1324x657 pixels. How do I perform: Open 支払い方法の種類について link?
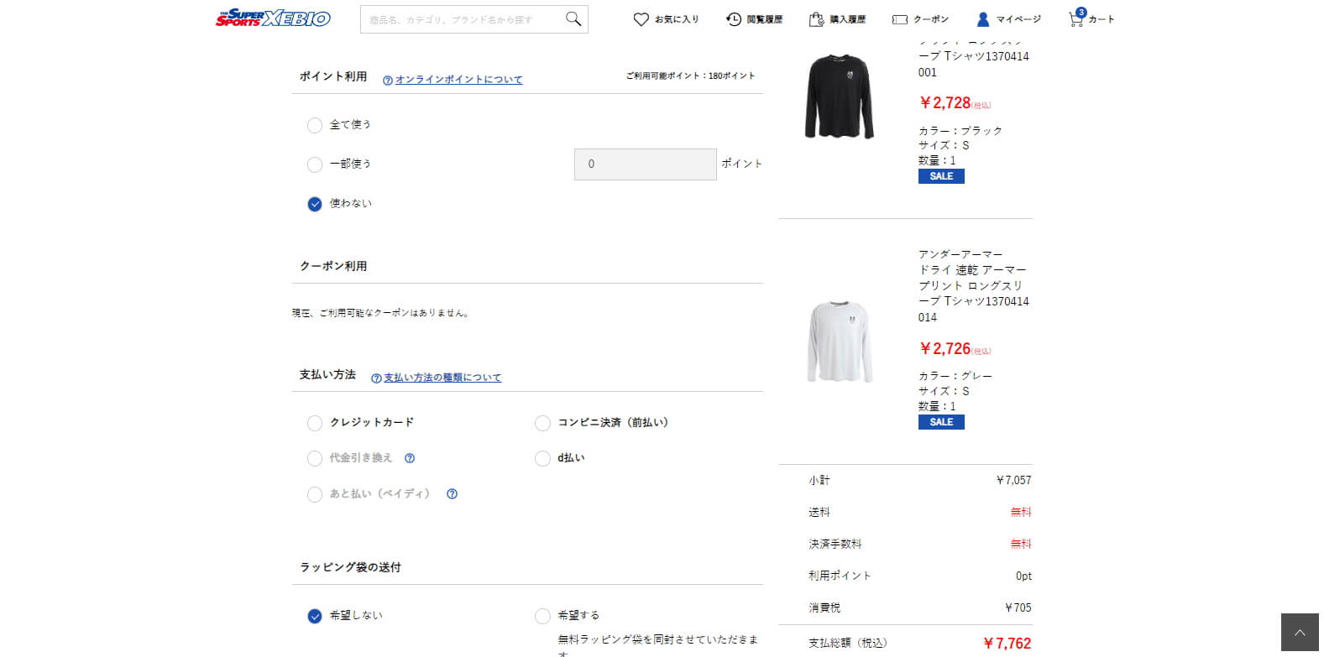(x=442, y=378)
